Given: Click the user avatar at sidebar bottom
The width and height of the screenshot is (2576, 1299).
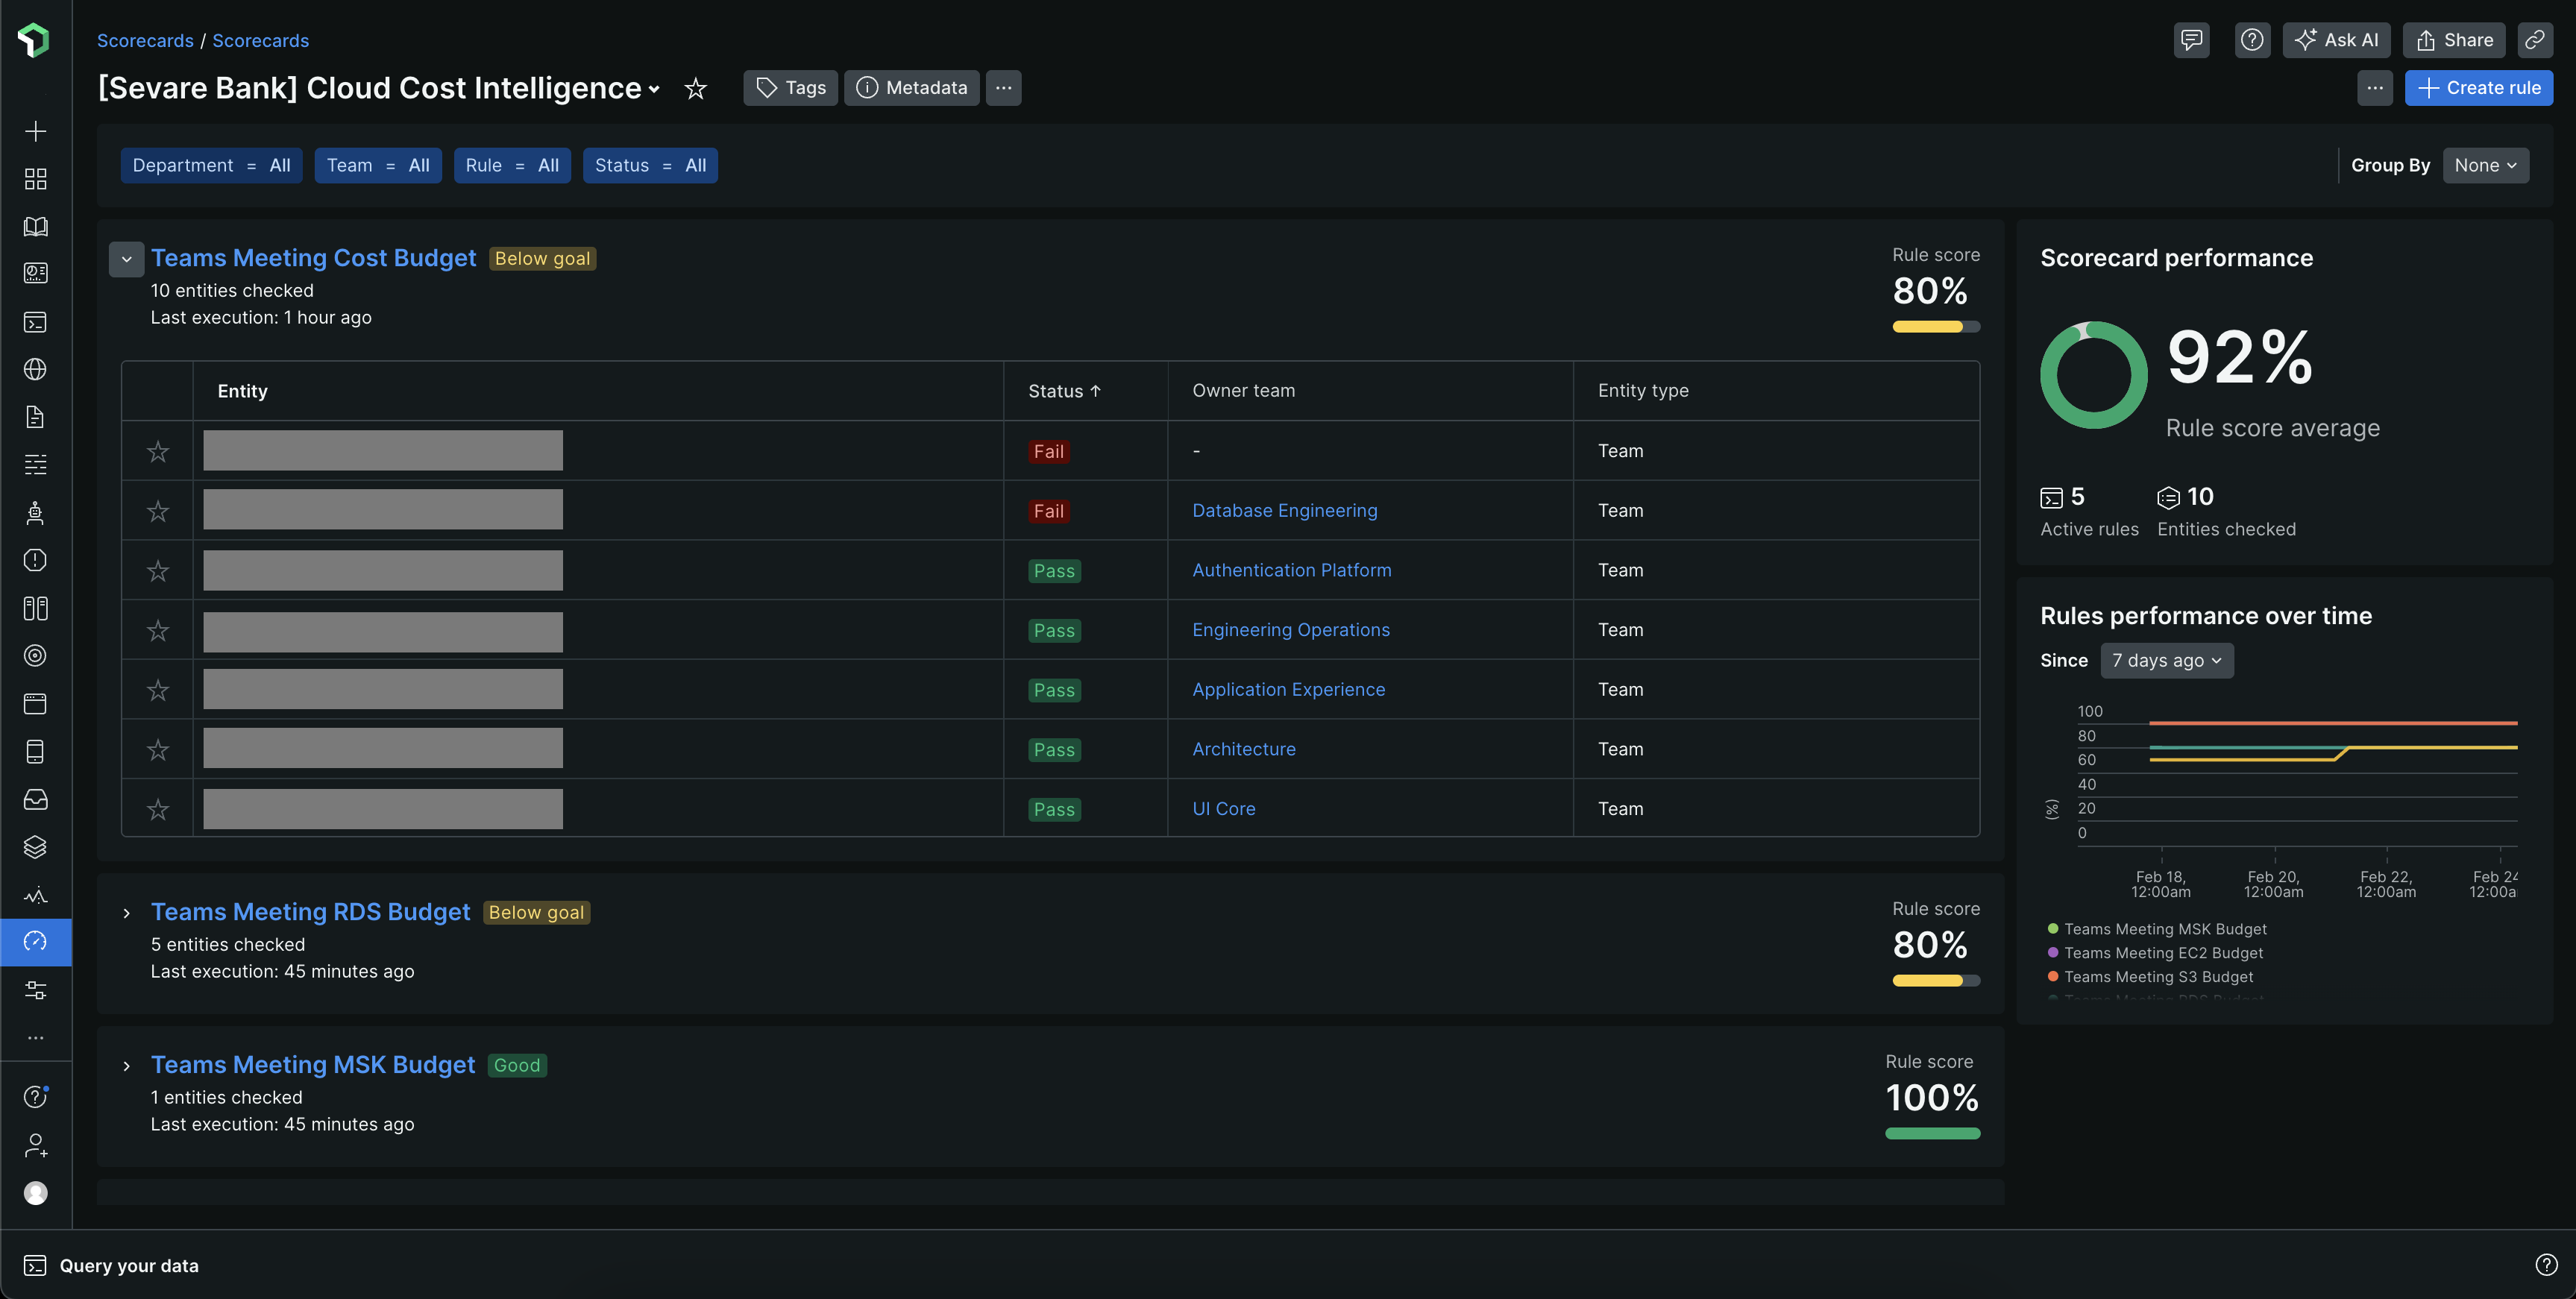Looking at the screenshot, I should pyautogui.click(x=35, y=1193).
